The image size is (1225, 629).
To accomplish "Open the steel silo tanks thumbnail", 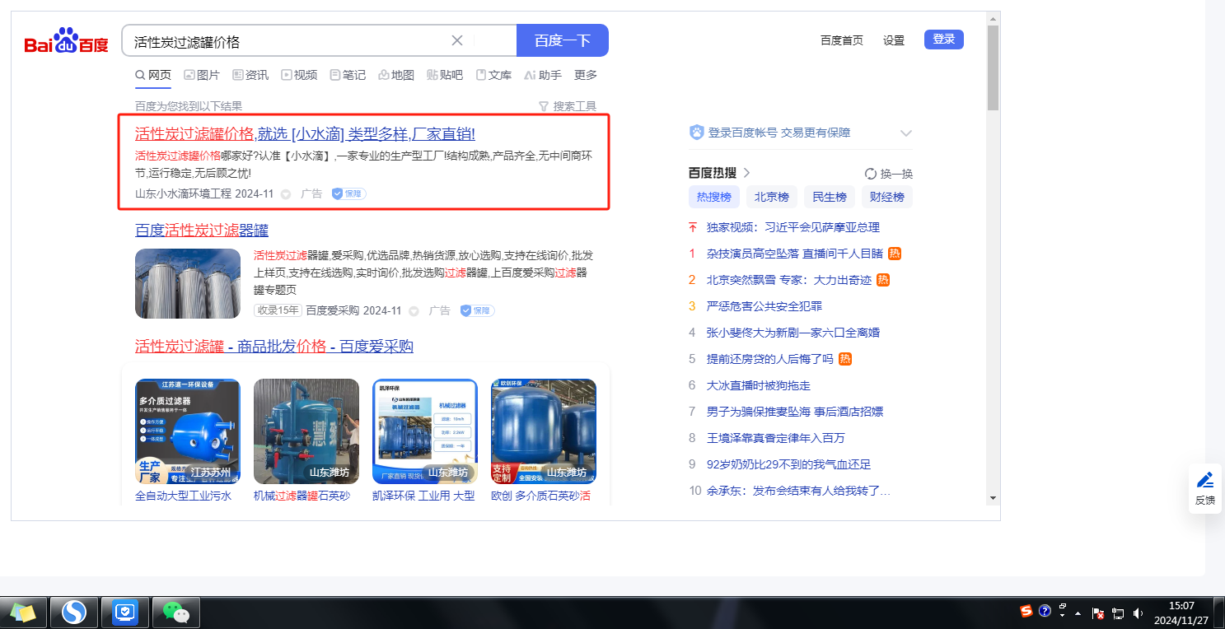I will (188, 283).
